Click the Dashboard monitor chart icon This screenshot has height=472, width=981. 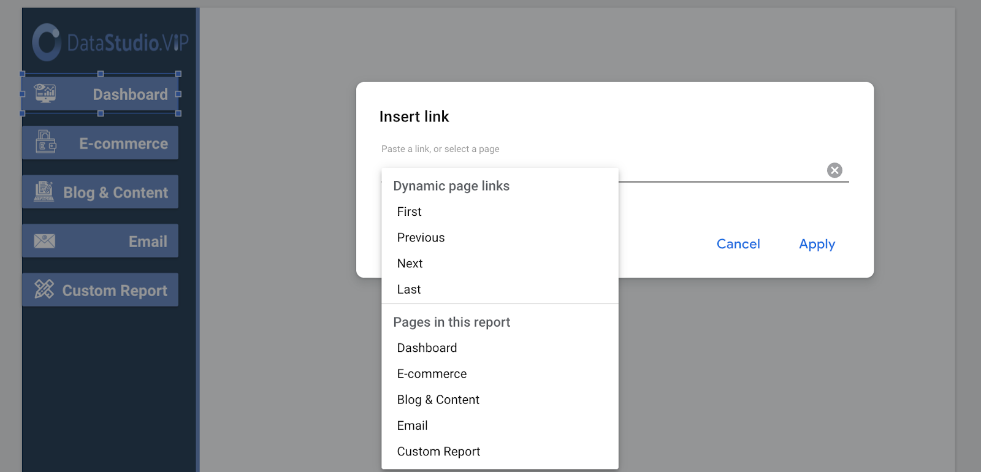coord(45,93)
